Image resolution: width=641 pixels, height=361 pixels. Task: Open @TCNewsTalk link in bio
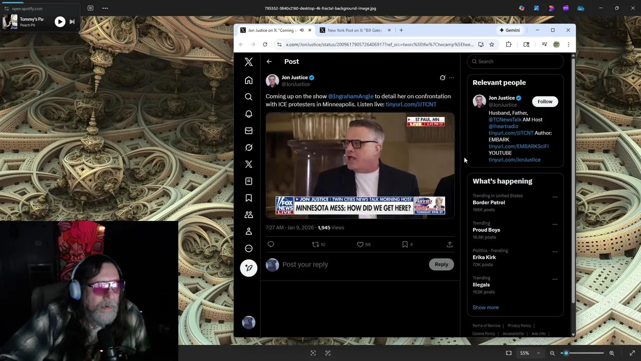505,119
